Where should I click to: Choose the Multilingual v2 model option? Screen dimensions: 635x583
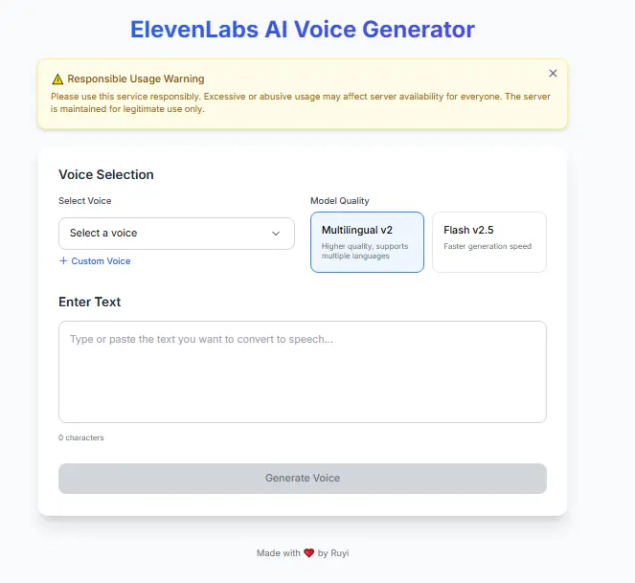click(x=368, y=242)
